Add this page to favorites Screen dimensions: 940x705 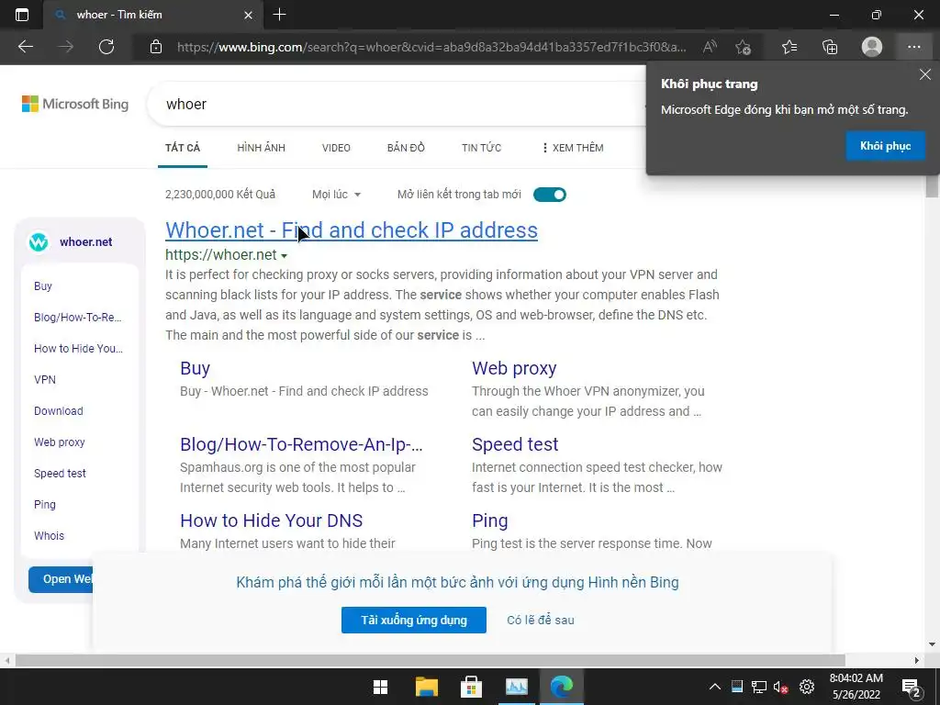coord(744,47)
